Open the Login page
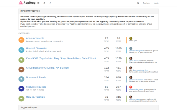Viewport: 177px width, 110px height. [156, 3]
